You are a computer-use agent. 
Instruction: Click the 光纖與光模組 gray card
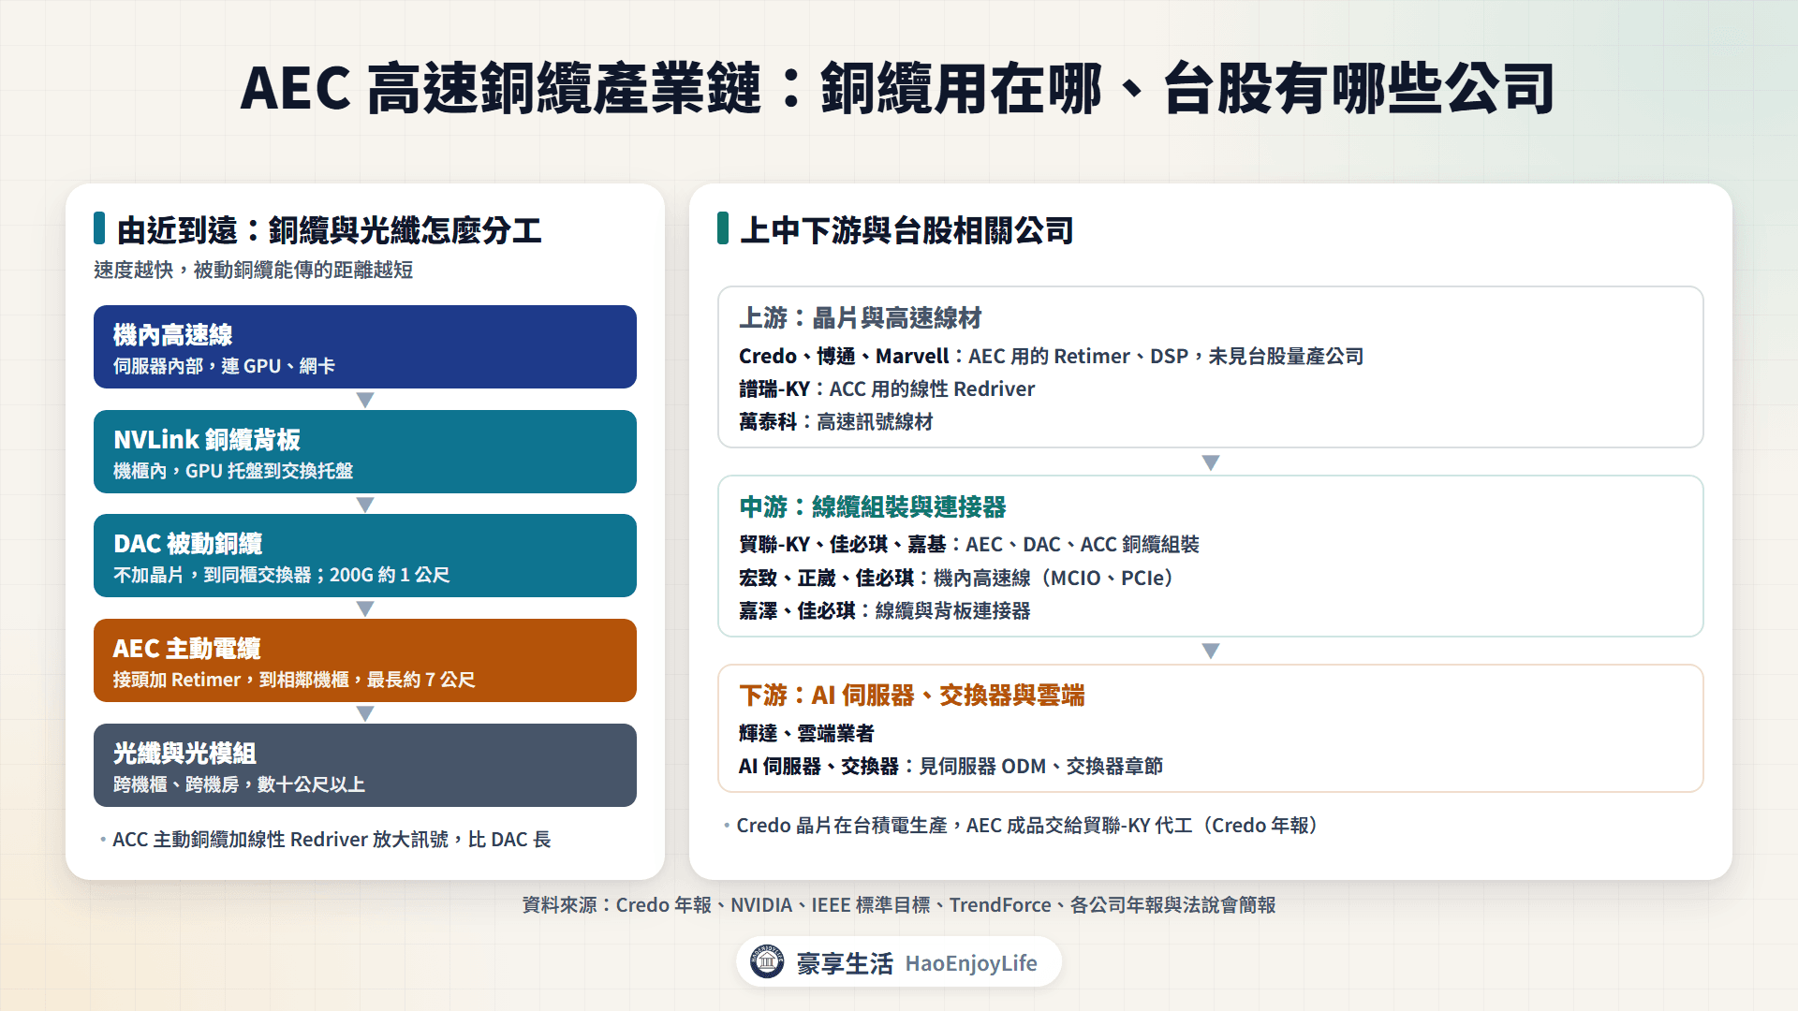point(365,765)
